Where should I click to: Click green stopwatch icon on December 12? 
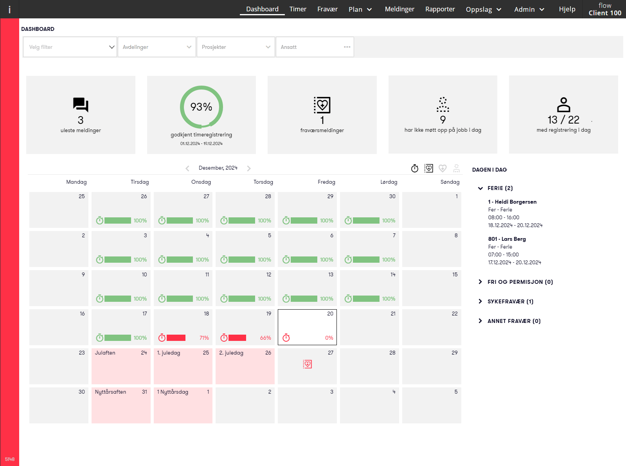coord(224,299)
